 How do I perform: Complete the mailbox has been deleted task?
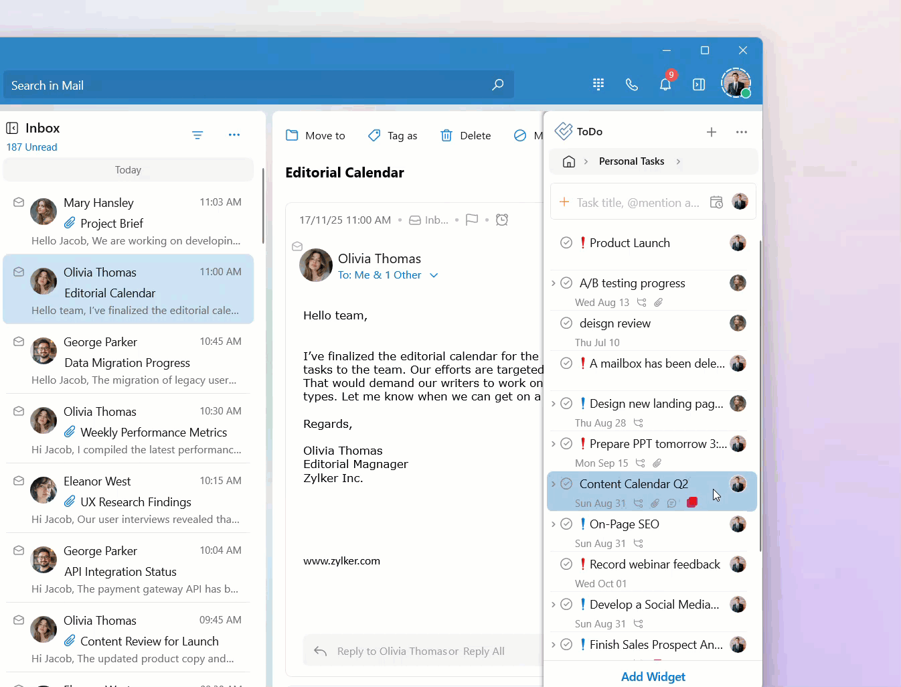click(566, 363)
